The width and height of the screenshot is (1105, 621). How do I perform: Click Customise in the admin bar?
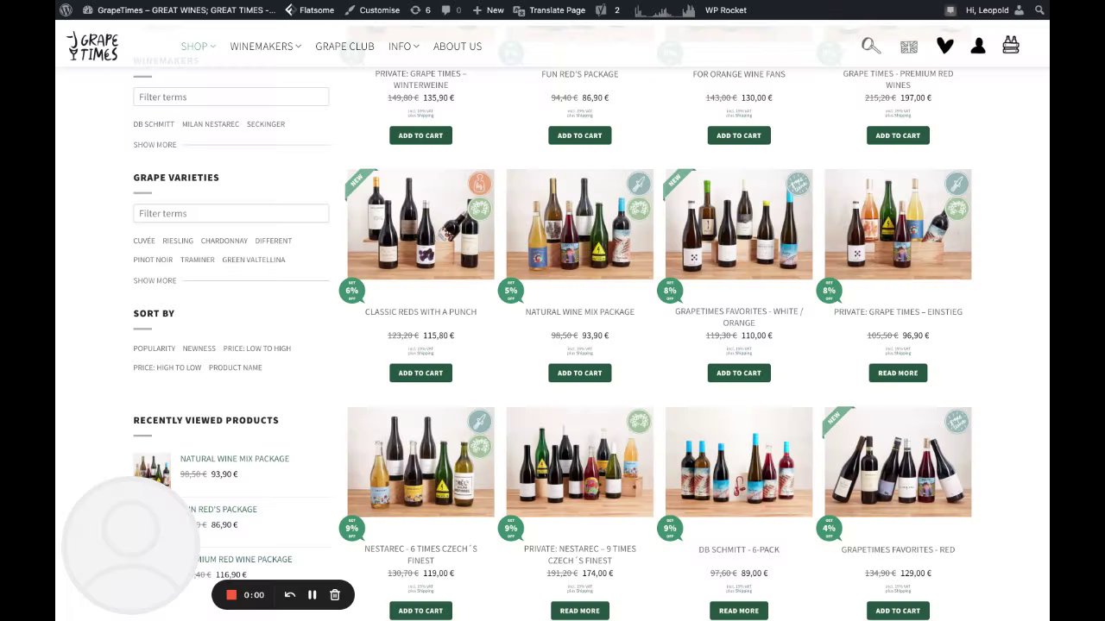coord(372,10)
